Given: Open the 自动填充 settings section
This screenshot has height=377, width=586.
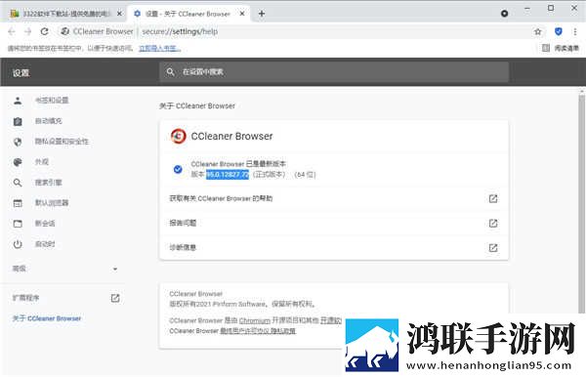Looking at the screenshot, I should [x=48, y=121].
